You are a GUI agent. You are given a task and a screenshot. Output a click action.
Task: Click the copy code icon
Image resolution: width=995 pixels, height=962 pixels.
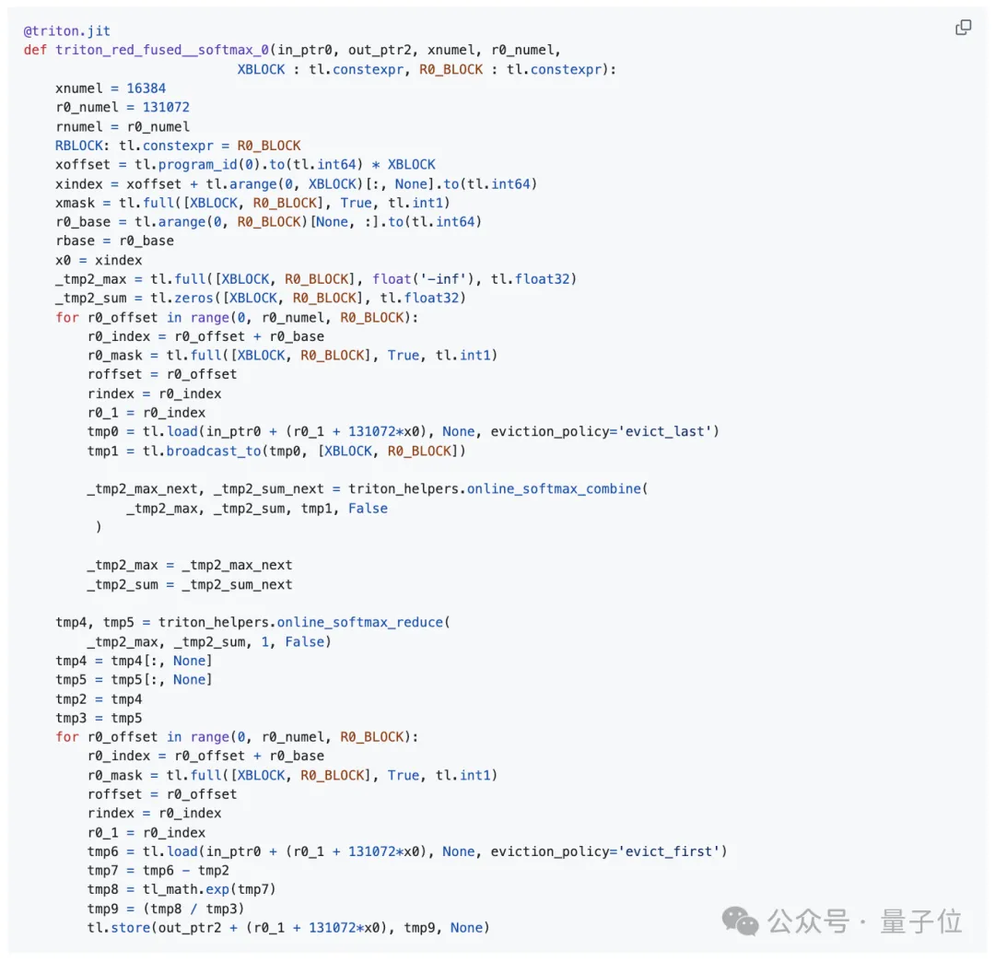pyautogui.click(x=963, y=28)
